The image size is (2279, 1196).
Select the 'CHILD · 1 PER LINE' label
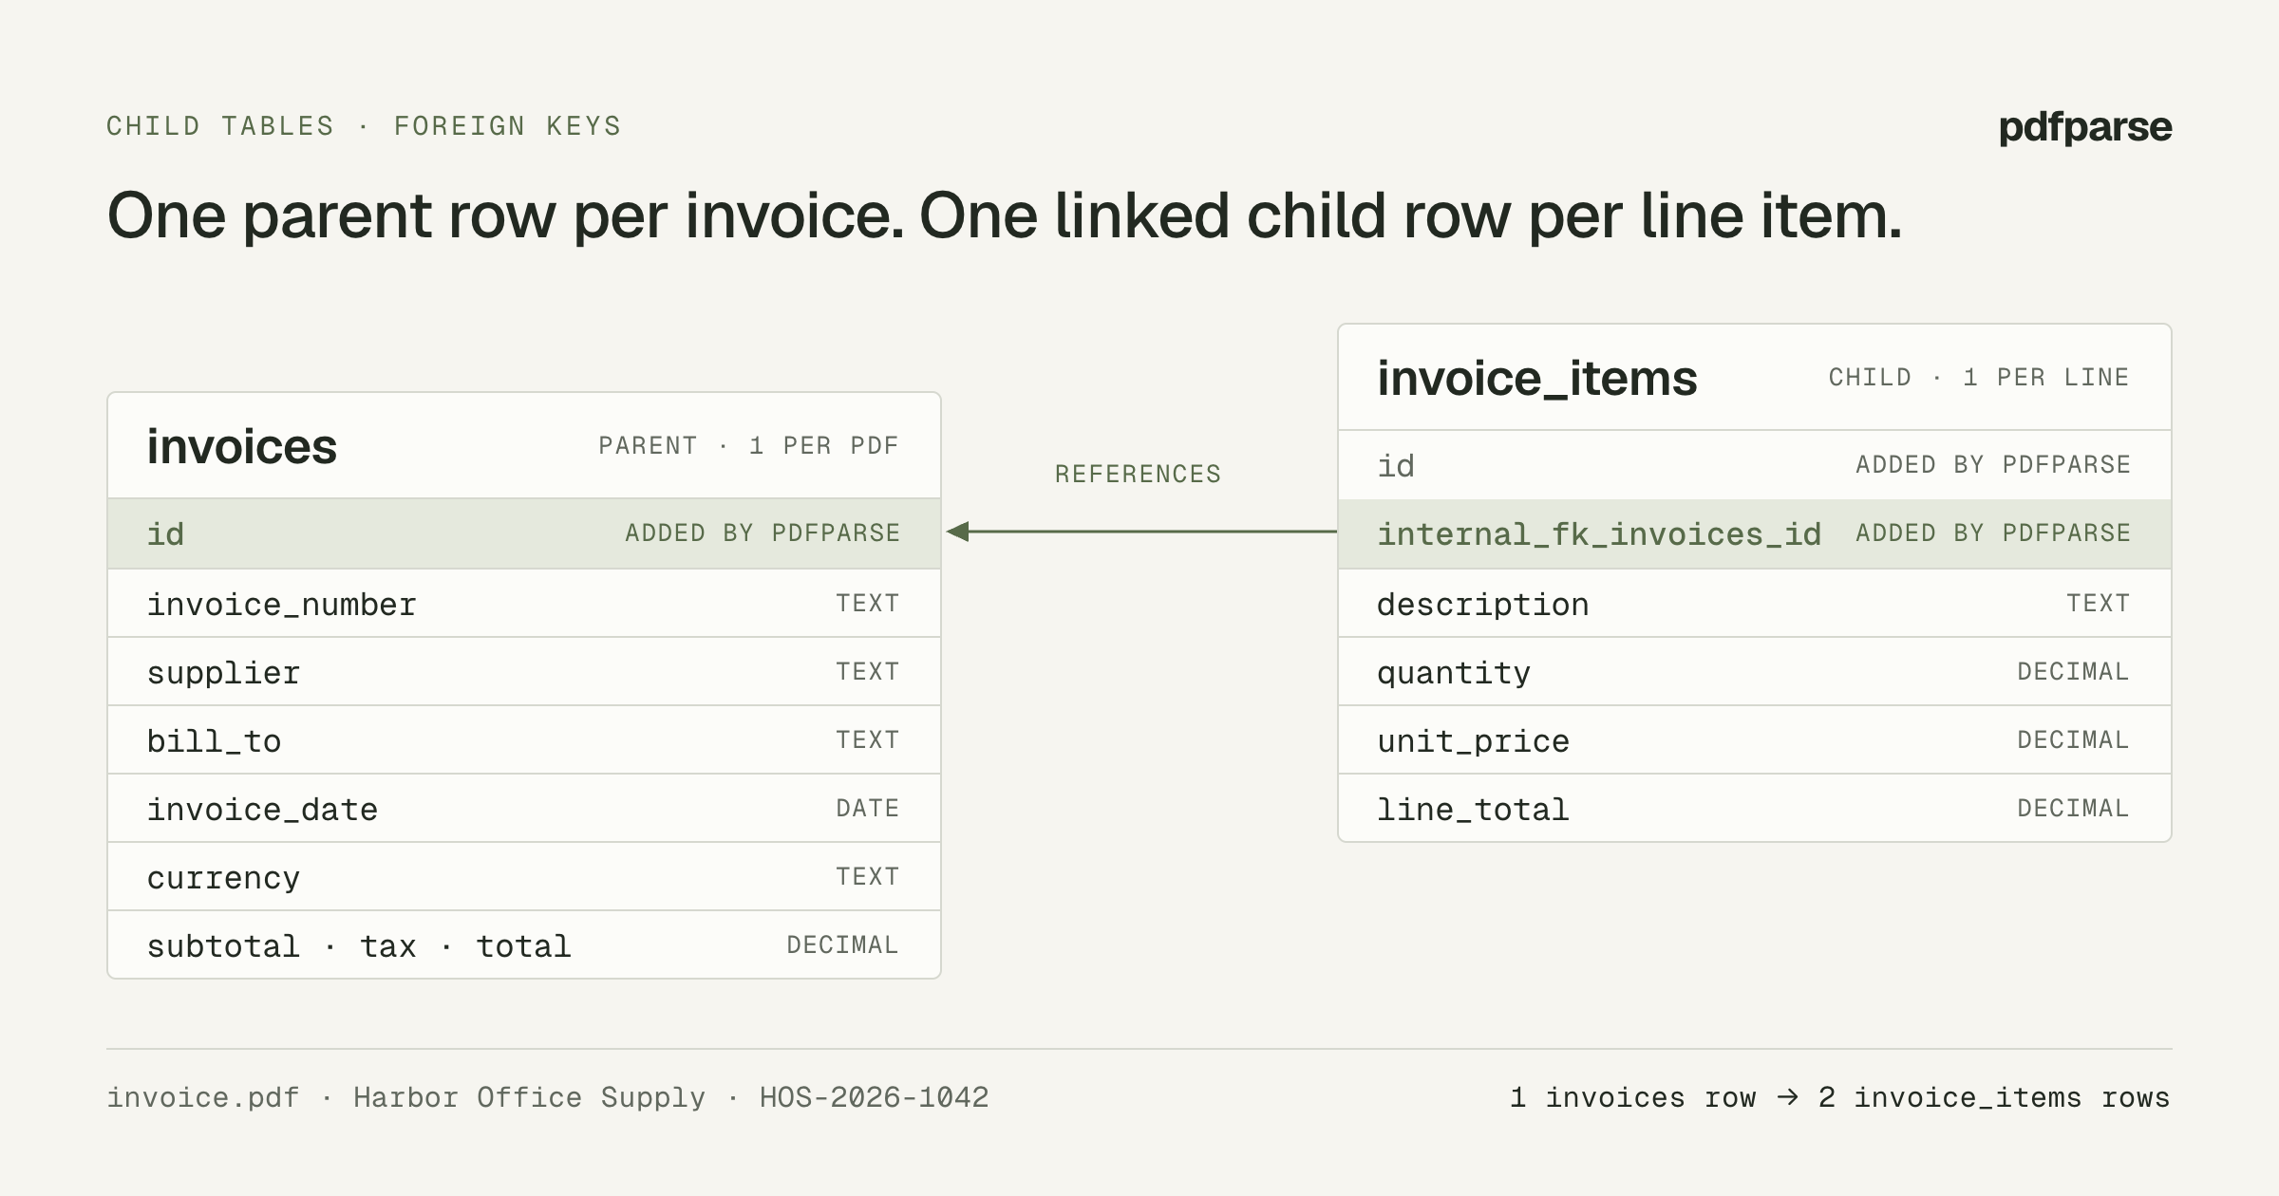[1979, 378]
